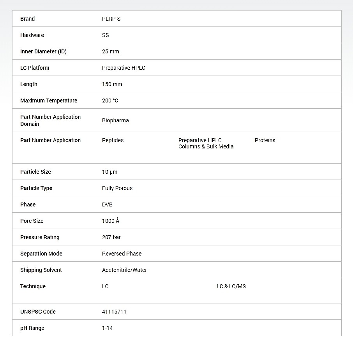Screen dimensions: 353x349
Task: Click the 'Pore Size' label
Action: 32,221
